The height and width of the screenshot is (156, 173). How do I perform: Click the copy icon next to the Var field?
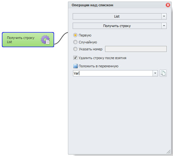click(x=163, y=73)
